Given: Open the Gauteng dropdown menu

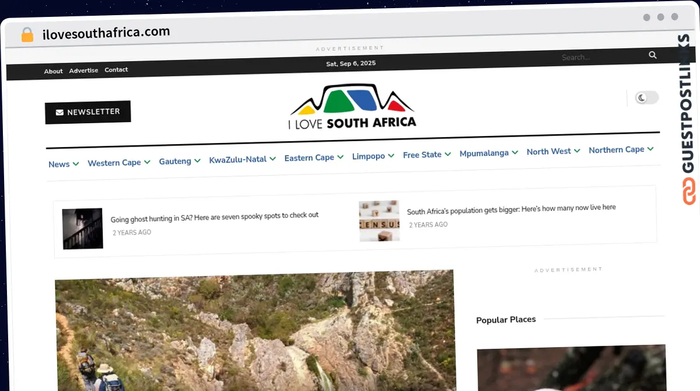Looking at the screenshot, I should tap(180, 161).
